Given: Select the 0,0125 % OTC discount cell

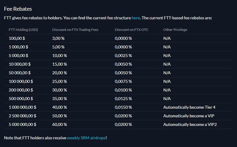Looking at the screenshot, I should 123,99.
